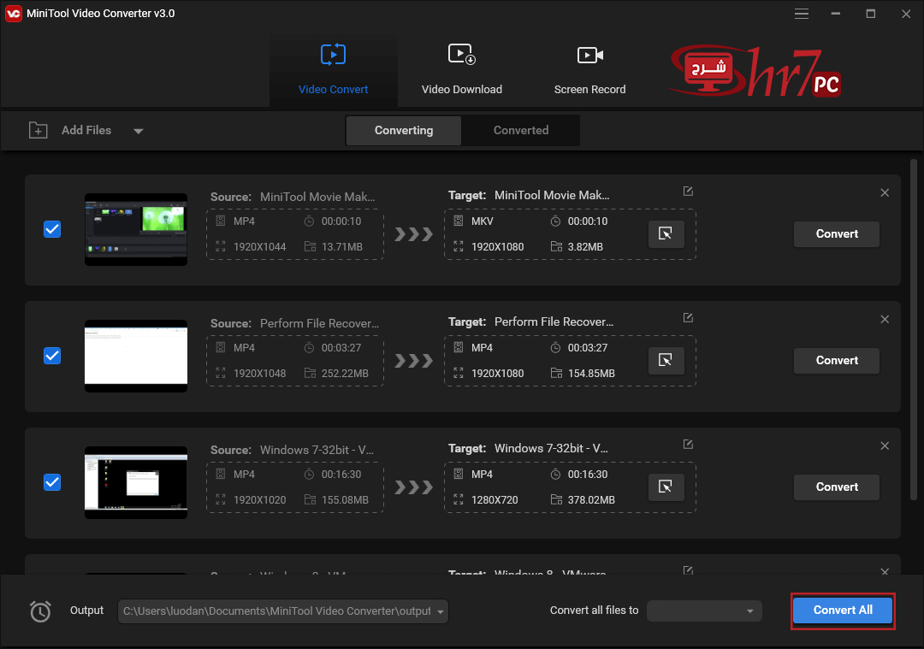Click the 1920X1048 source resolution
The image size is (924, 649).
tap(259, 374)
